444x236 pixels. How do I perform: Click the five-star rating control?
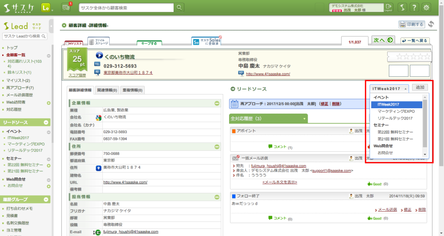[x=408, y=57]
